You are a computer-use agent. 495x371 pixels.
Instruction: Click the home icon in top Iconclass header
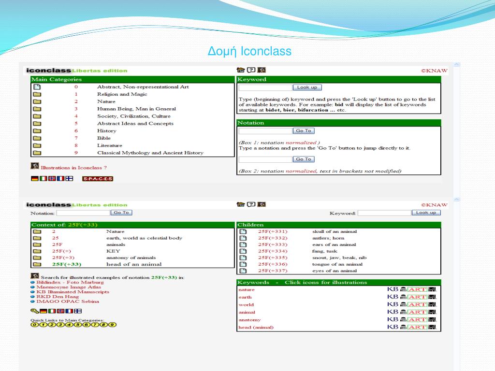[x=241, y=70]
